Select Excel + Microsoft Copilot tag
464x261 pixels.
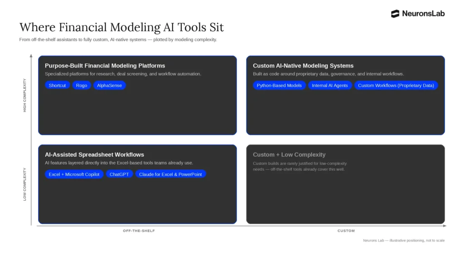(74, 174)
